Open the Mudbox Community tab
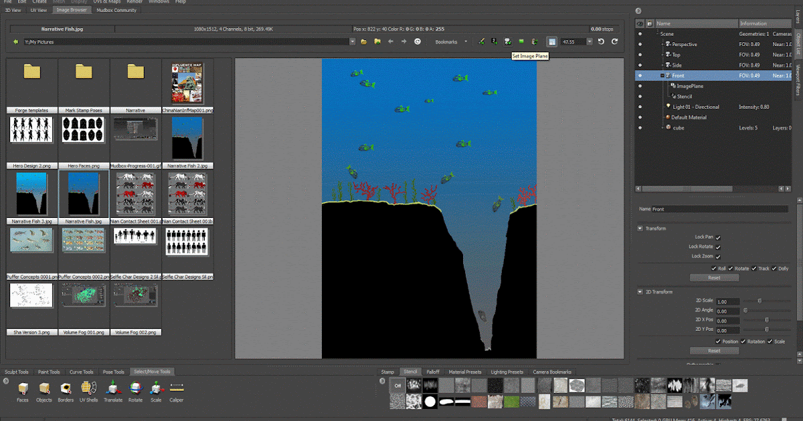803x421 pixels. pos(116,9)
